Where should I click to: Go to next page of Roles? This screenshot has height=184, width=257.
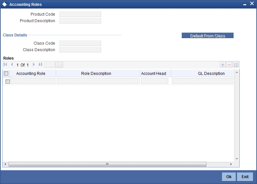[x=34, y=64]
